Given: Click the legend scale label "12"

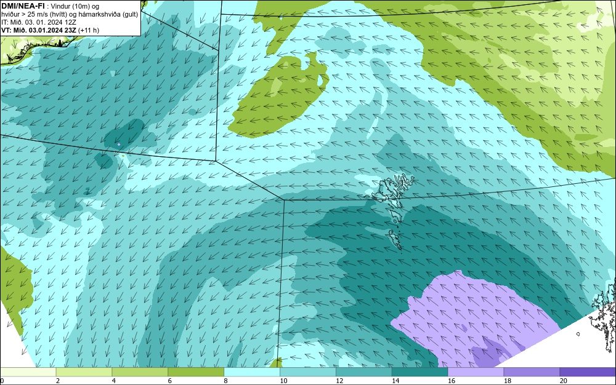Looking at the screenshot, I should pos(339,381).
